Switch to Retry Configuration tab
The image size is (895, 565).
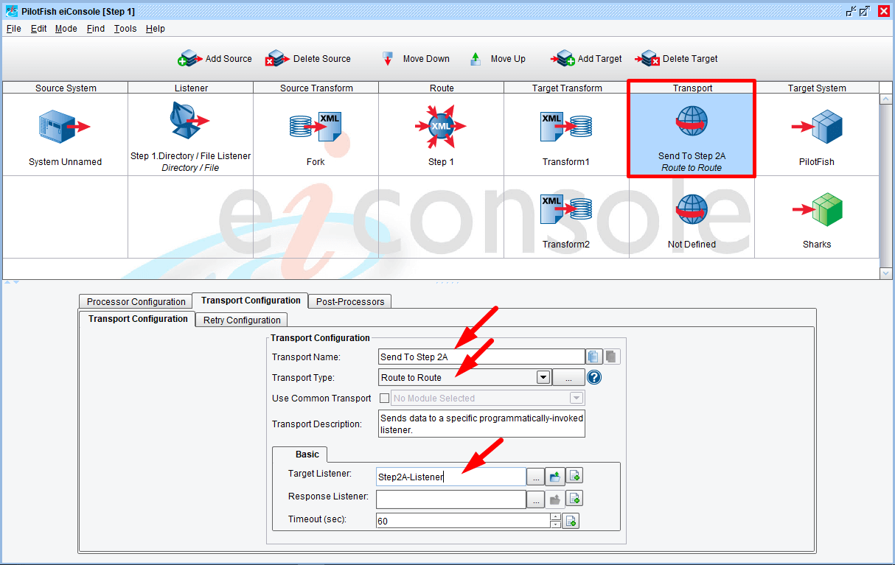242,320
